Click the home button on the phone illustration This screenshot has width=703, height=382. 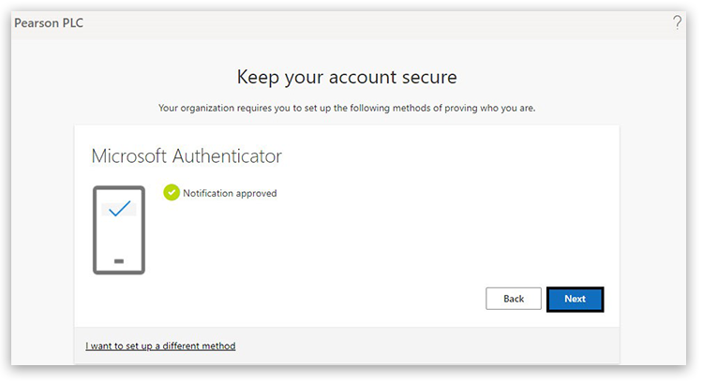pos(119,260)
